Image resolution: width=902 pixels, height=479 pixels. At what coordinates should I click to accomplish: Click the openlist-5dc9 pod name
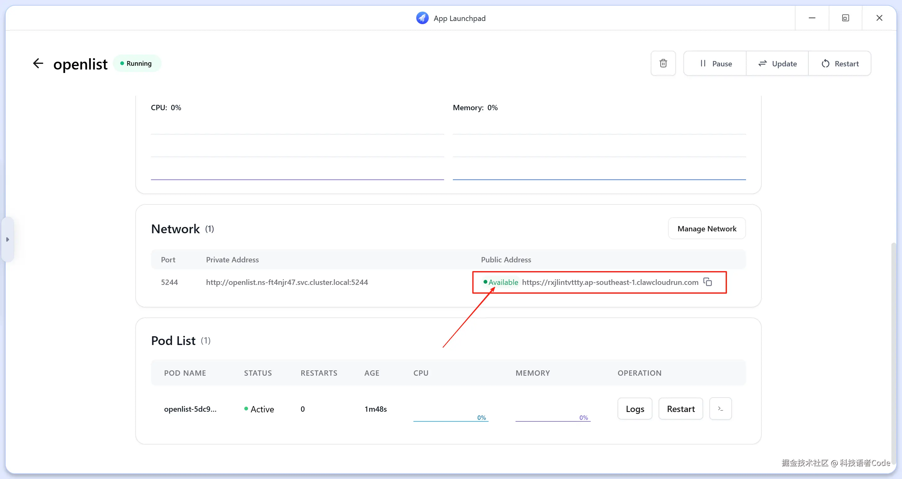(190, 409)
